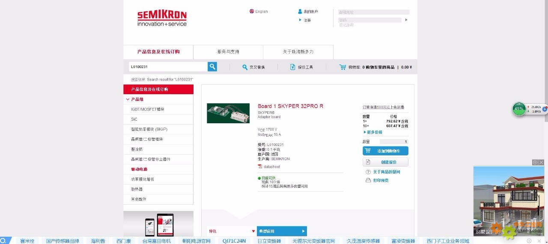Open 交叉替换 cross reference tool
The width and height of the screenshot is (548, 244).
point(253,67)
